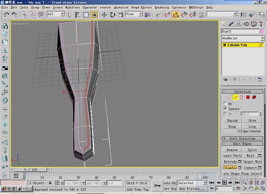The image size is (267, 194).
Task: Click the Chamfer button
Action: (230, 168)
